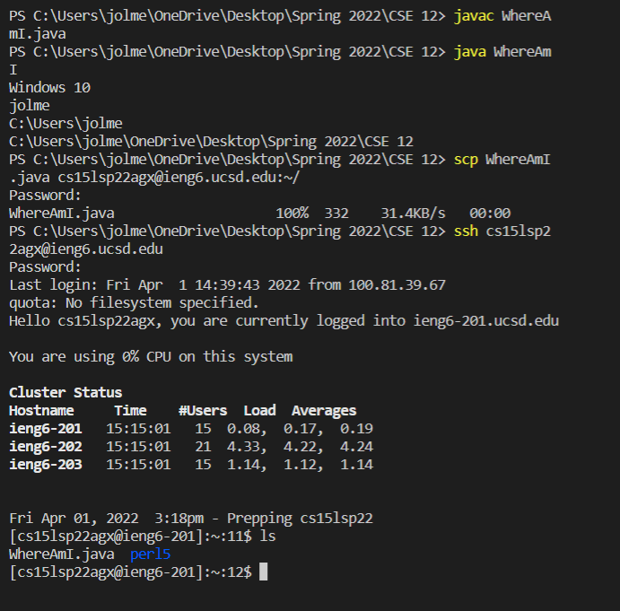The width and height of the screenshot is (620, 611).
Task: Click ieng6-203 in the hostname column
Action: click(x=45, y=464)
